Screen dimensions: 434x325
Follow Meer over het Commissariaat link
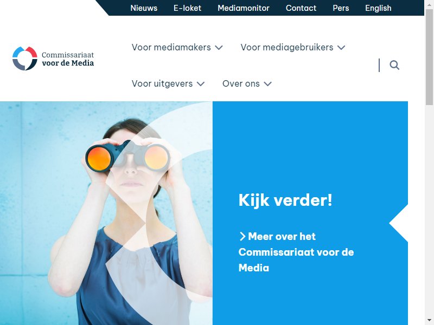[x=296, y=252]
